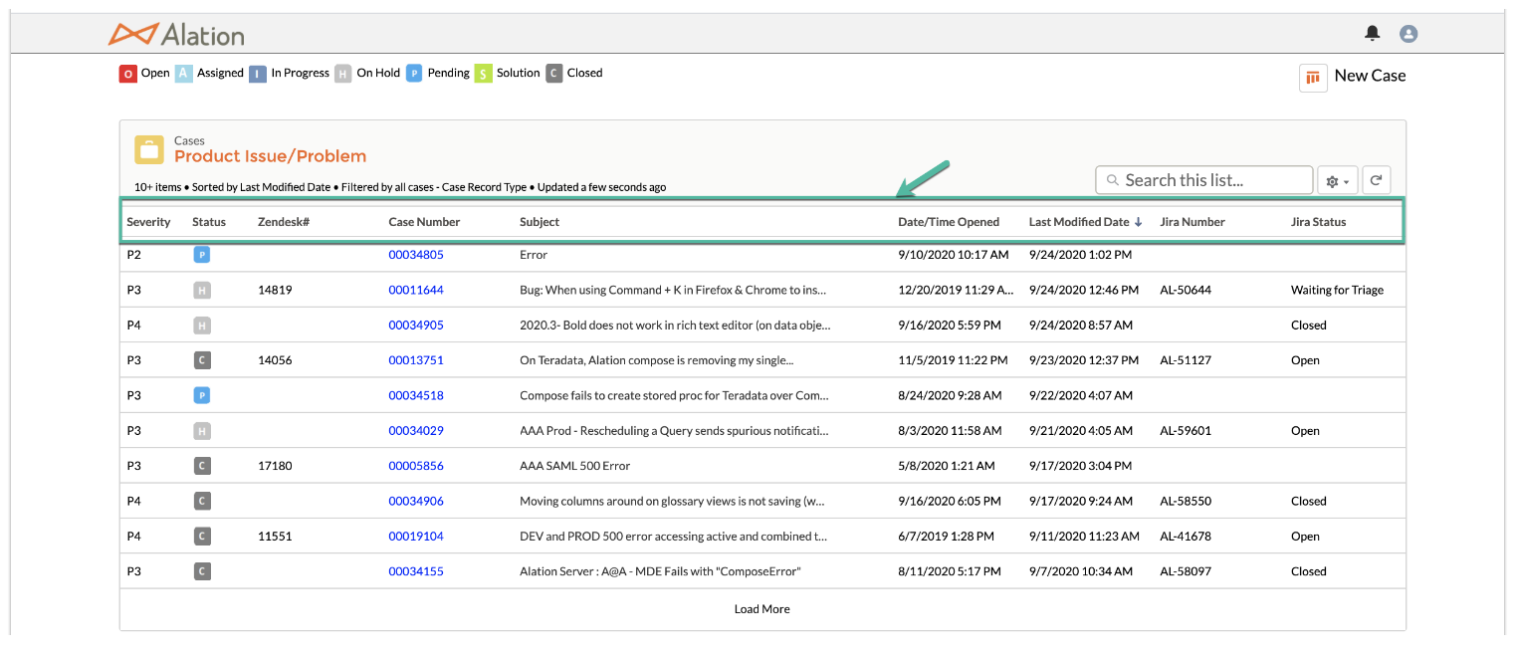Open the notifications bell
This screenshot has width=1517, height=655.
click(1373, 34)
